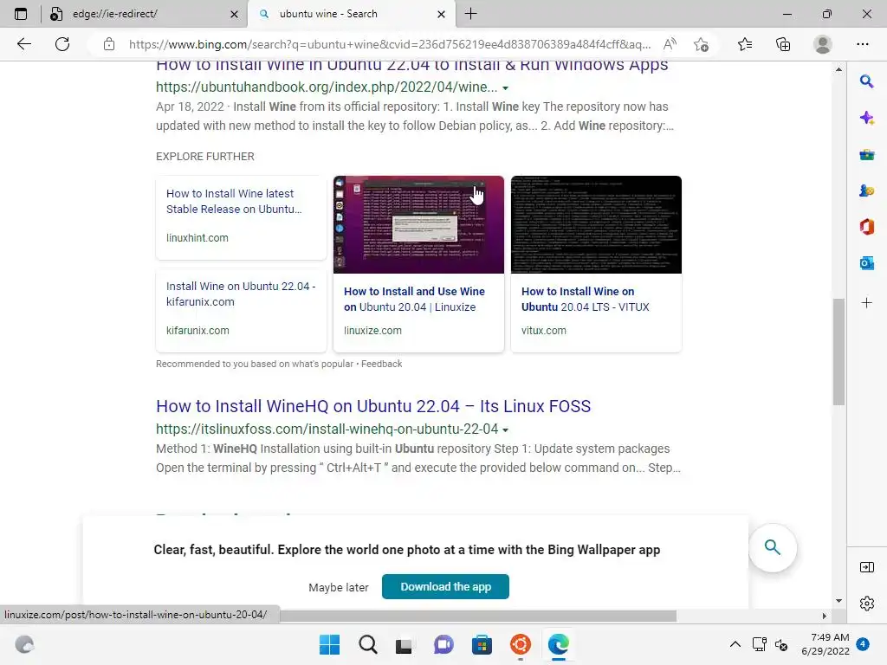Click the address bar URL field
The height and width of the screenshot is (665, 887).
[389, 44]
